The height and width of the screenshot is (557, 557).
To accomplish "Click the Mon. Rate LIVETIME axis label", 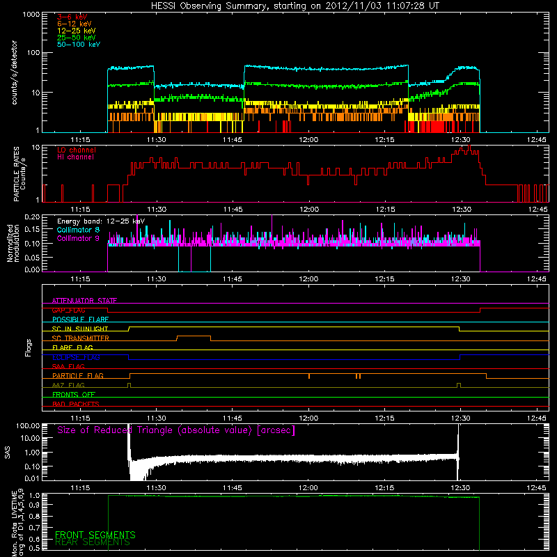I will (17, 524).
